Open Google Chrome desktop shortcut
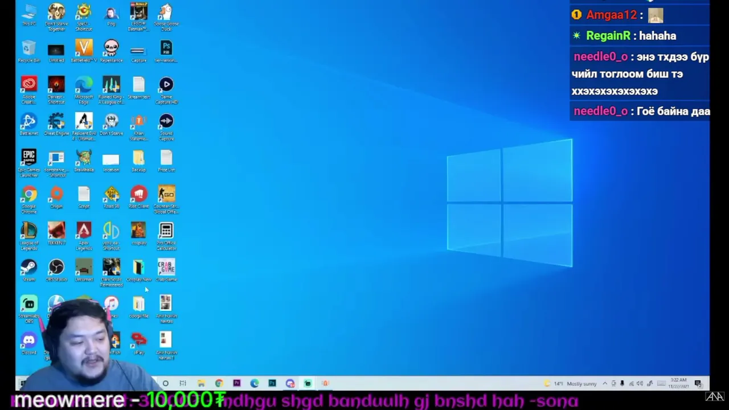 (x=28, y=199)
